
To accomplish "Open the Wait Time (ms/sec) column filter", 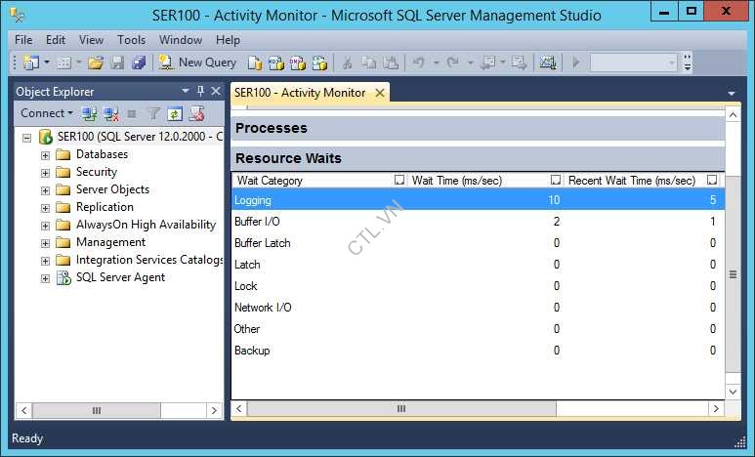I will pos(555,180).
